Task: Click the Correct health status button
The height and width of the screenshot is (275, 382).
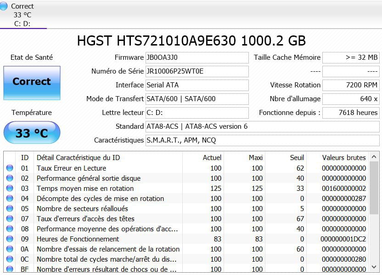Action: click(32, 83)
